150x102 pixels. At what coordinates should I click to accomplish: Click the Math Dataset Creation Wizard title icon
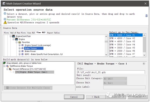4,4
